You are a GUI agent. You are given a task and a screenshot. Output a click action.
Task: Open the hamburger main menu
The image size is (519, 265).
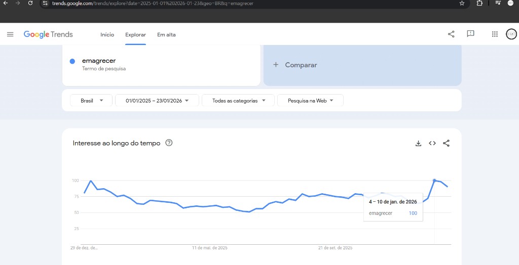pos(10,34)
